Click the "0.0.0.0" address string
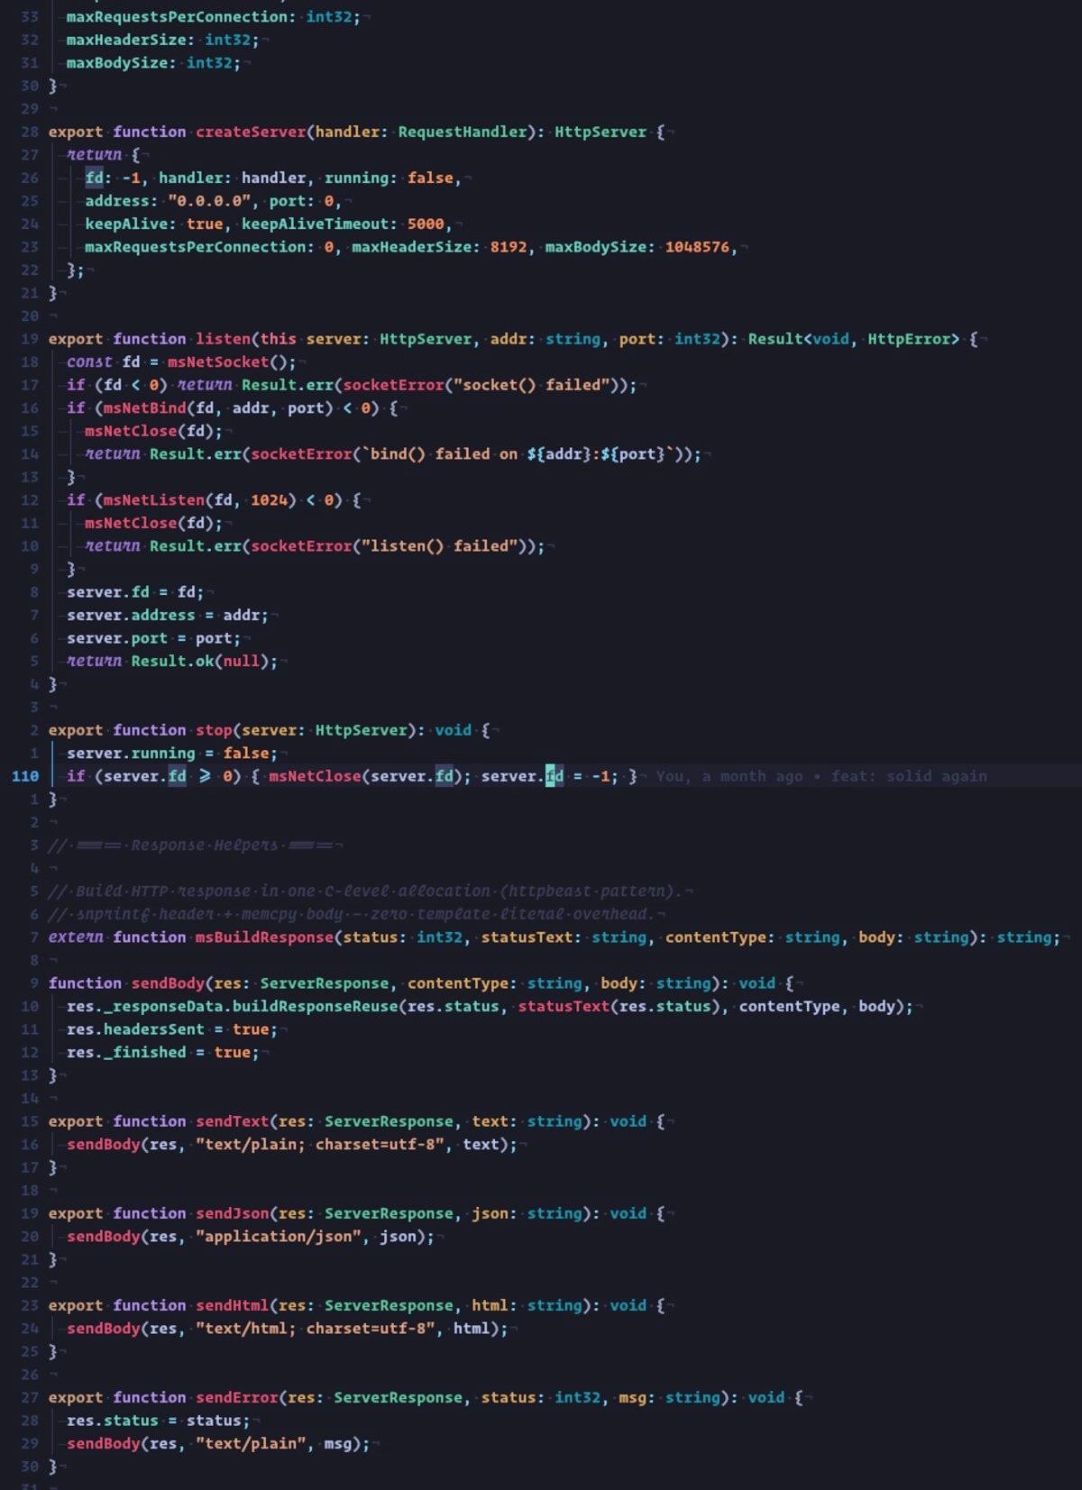The height and width of the screenshot is (1490, 1082). 209,201
